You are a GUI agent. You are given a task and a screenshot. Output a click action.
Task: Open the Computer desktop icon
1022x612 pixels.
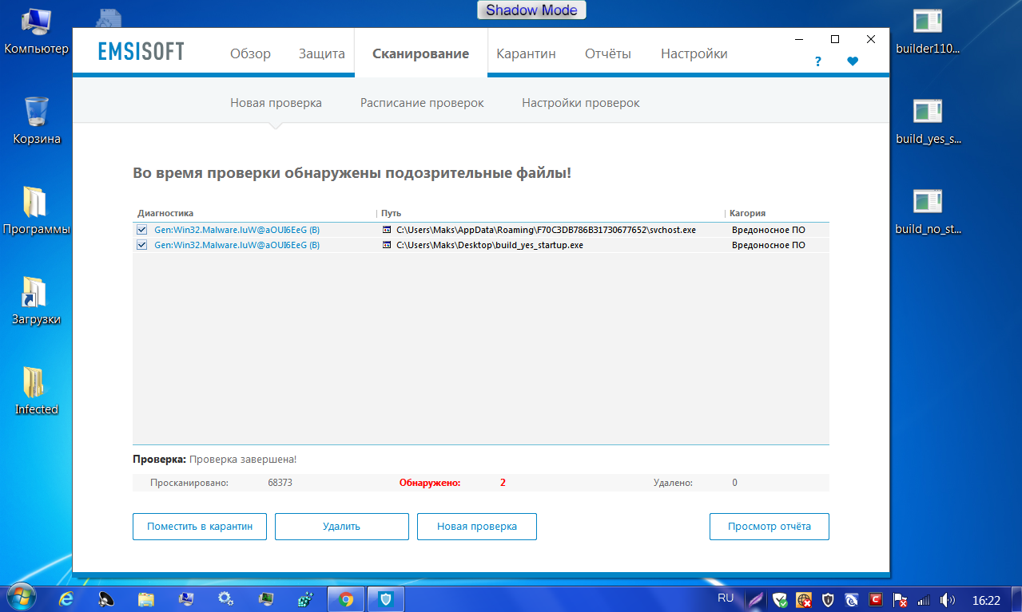[36, 31]
